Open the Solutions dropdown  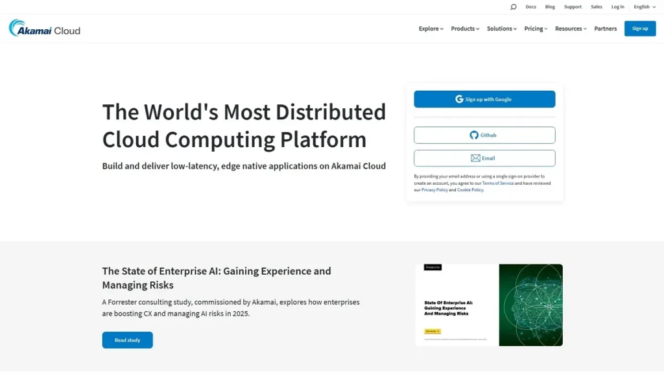pos(500,29)
